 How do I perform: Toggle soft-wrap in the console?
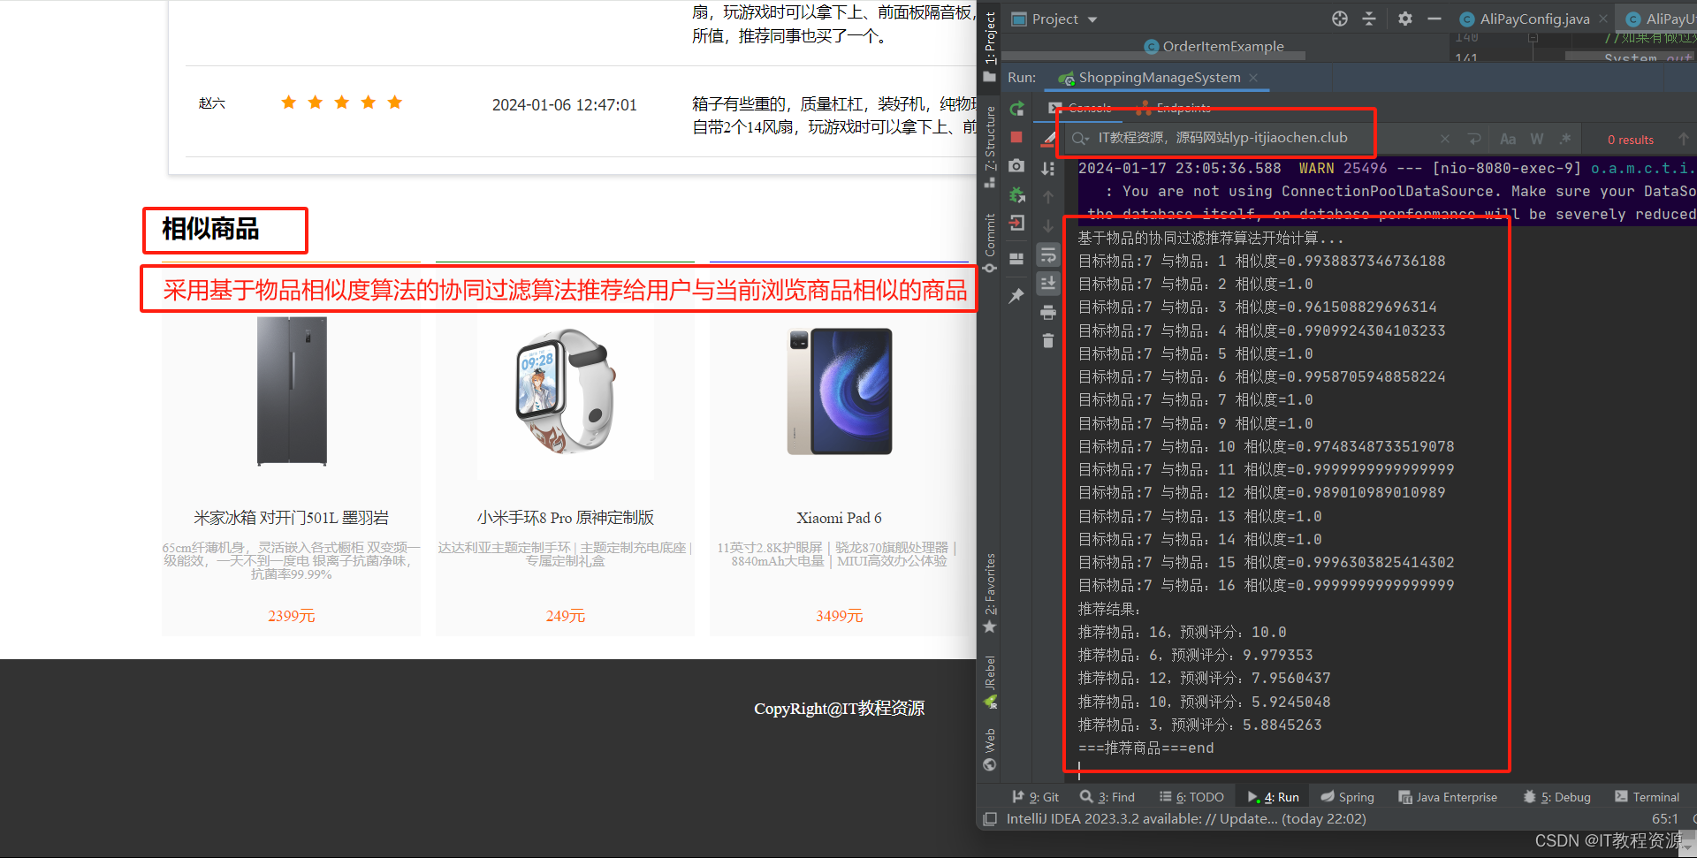click(1048, 255)
